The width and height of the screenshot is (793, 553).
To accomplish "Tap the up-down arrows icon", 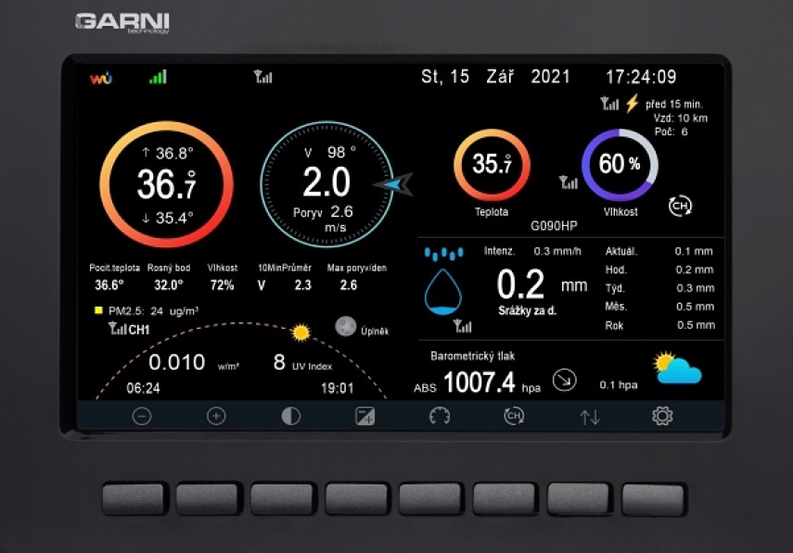I will point(590,417).
